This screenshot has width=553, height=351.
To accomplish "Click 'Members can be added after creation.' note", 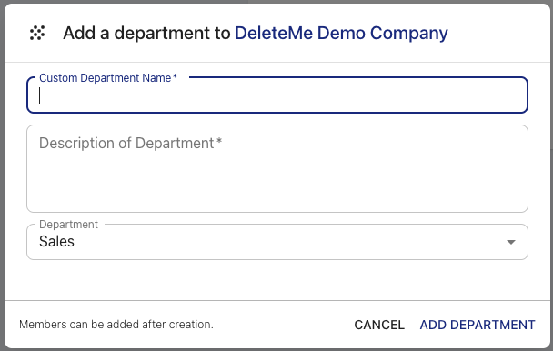I will coord(116,325).
